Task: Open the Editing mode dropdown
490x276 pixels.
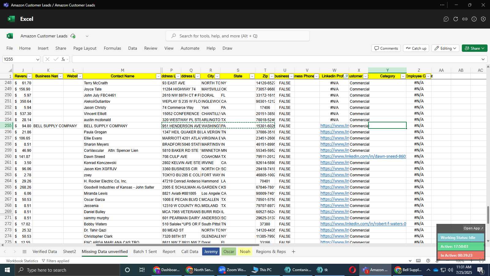Action: (x=445, y=48)
